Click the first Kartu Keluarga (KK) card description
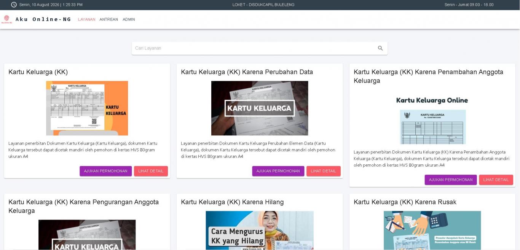Viewport: 520px width, 250px height. point(83,150)
